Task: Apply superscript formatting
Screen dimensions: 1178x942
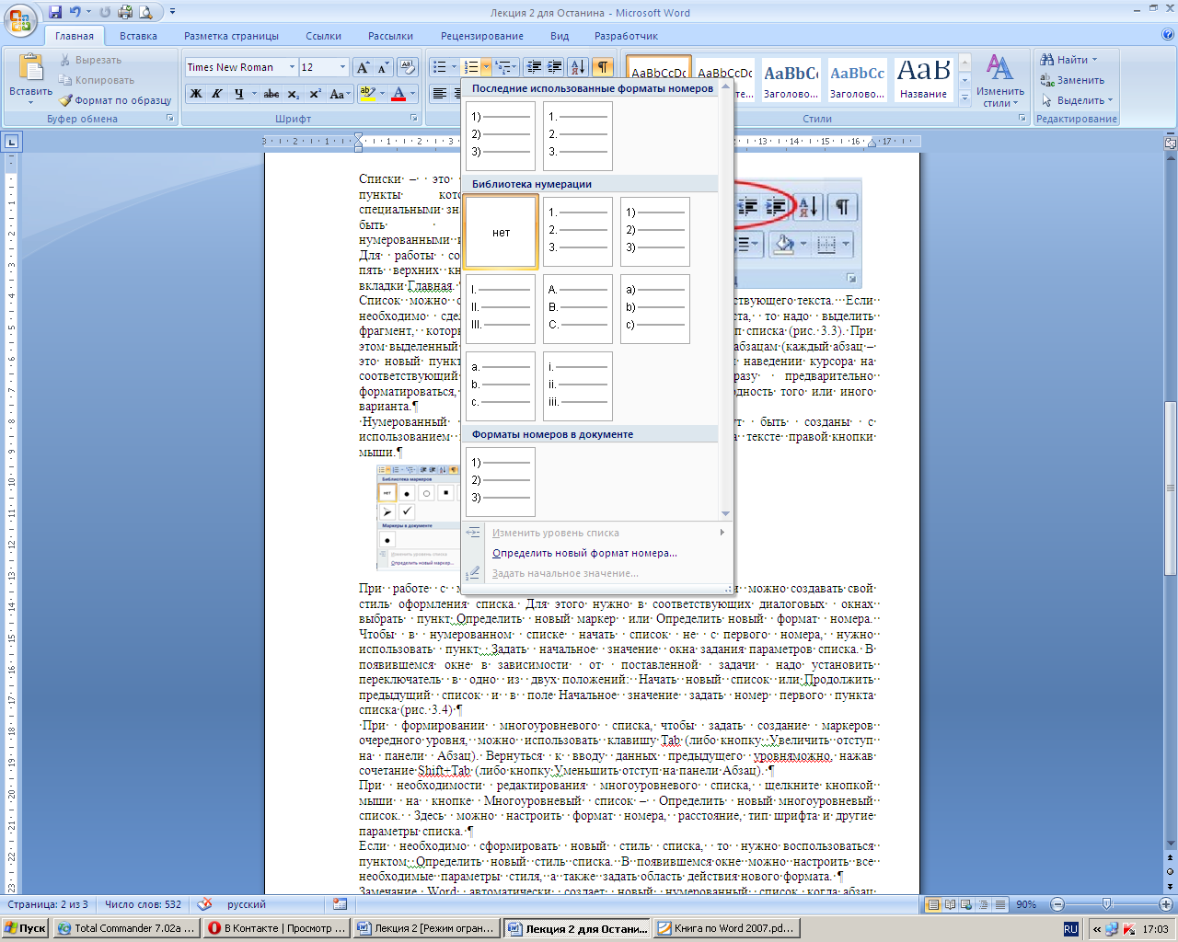Action: click(315, 94)
